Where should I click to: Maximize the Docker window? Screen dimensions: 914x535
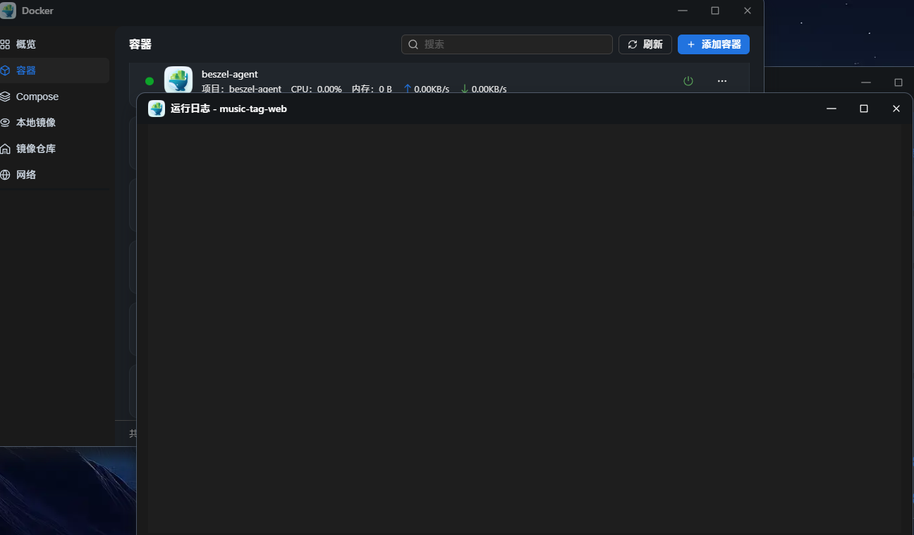(715, 11)
